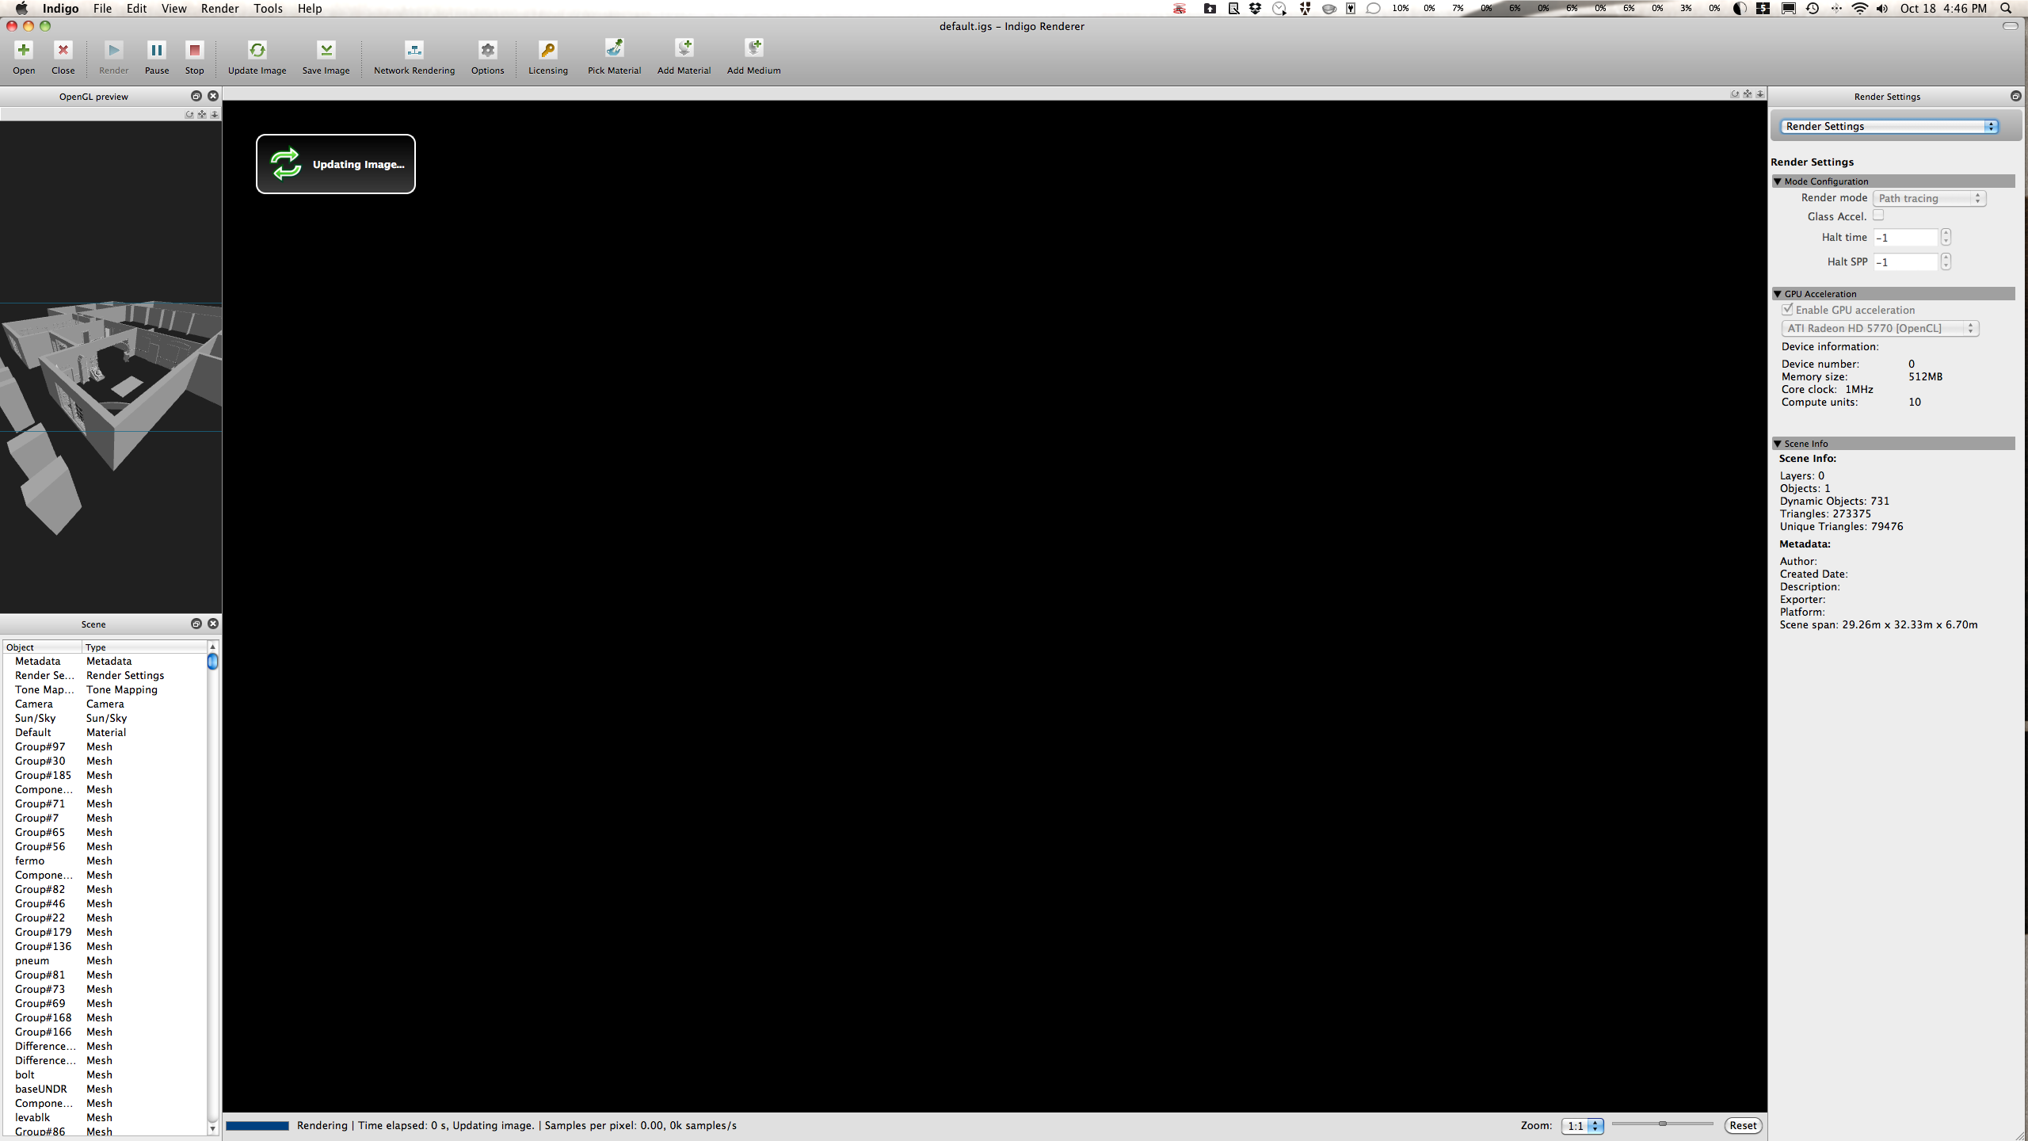Collapse the Scene Info section
2028x1141 pixels.
[x=1778, y=444]
